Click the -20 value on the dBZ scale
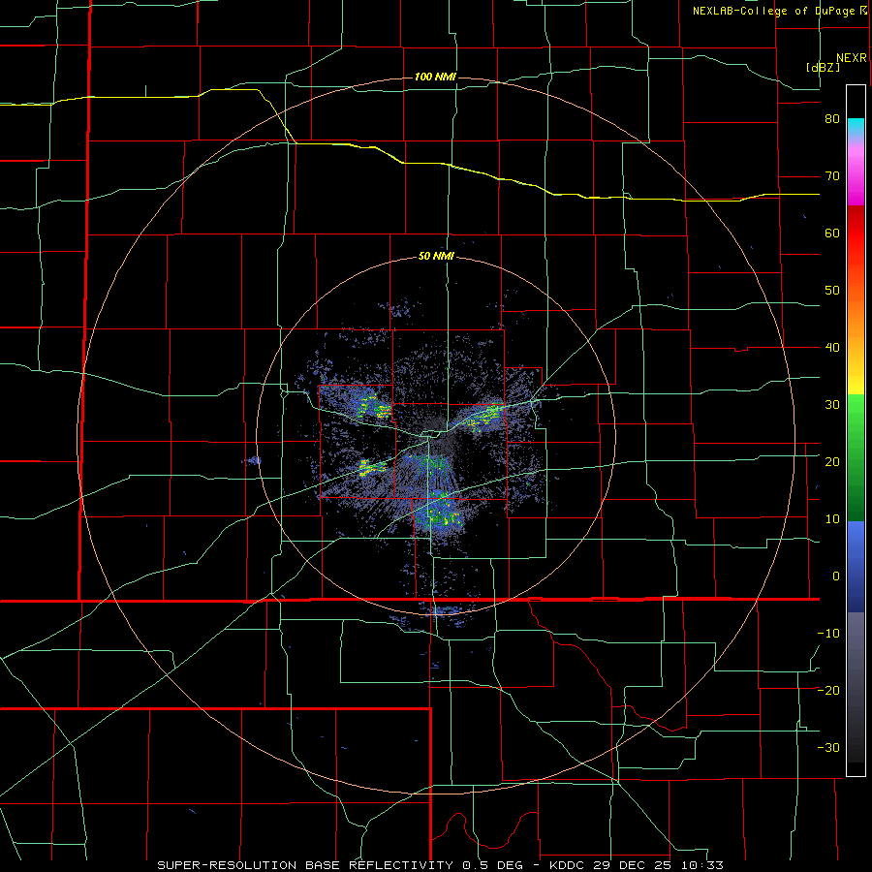The height and width of the screenshot is (872, 872). [x=828, y=691]
